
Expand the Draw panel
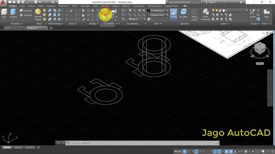tap(73, 24)
